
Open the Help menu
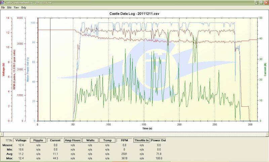point(24,7)
